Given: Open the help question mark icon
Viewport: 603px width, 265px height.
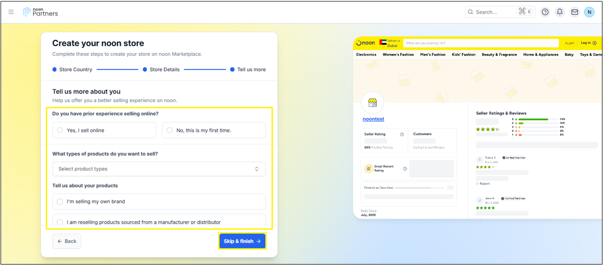Looking at the screenshot, I should (x=545, y=12).
